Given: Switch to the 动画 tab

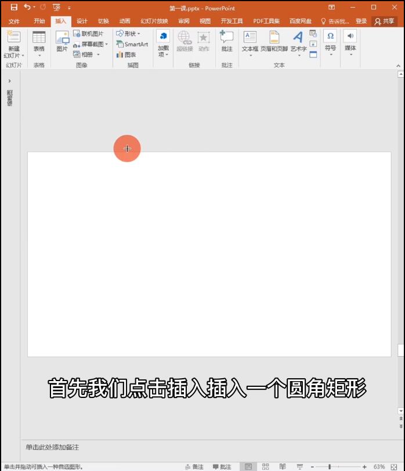Looking at the screenshot, I should click(125, 21).
